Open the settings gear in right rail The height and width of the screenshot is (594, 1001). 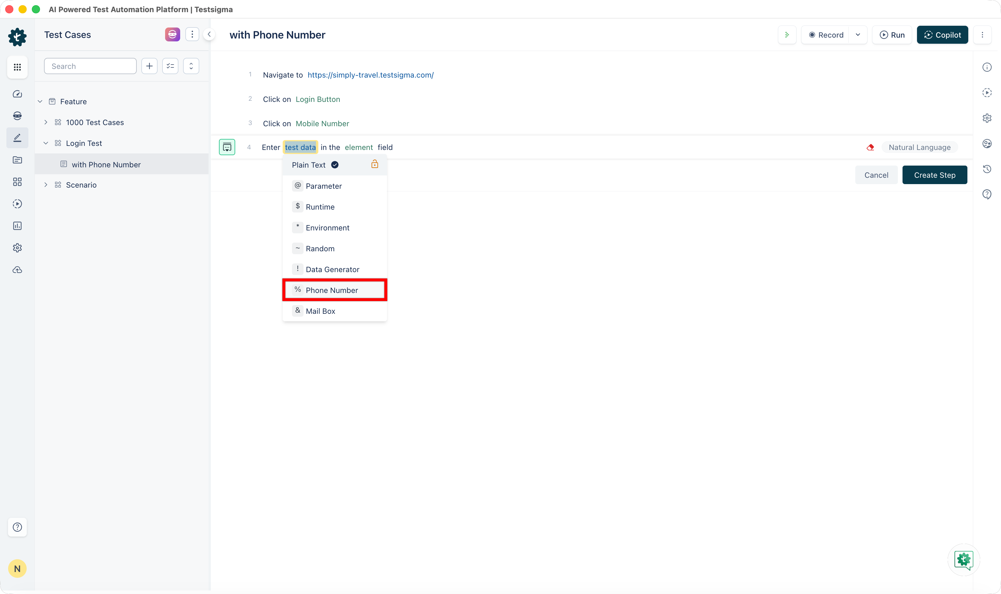[987, 118]
